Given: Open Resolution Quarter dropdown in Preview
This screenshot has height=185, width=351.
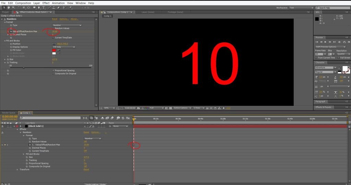Looking at the screenshot, I should pyautogui.click(x=343, y=54).
